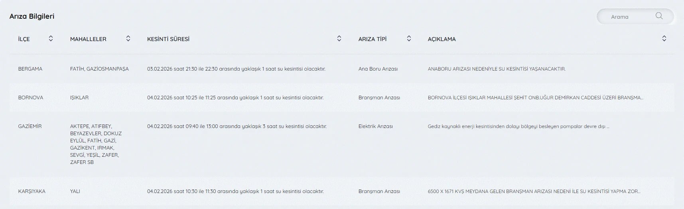Click the AÇIKLAMA header label
Viewport: 684px width, 209px height.
pos(442,39)
